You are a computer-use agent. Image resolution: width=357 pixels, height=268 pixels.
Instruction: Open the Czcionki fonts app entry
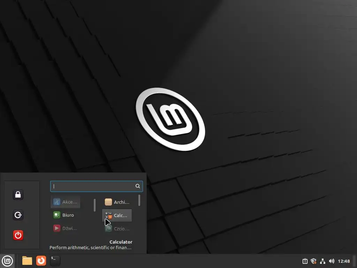(x=117, y=229)
